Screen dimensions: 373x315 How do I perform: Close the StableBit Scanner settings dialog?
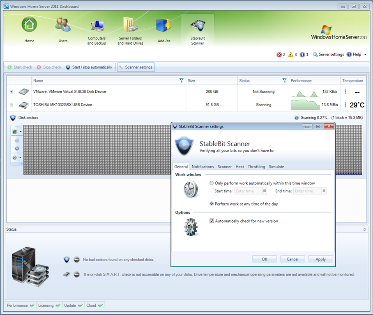click(329, 126)
